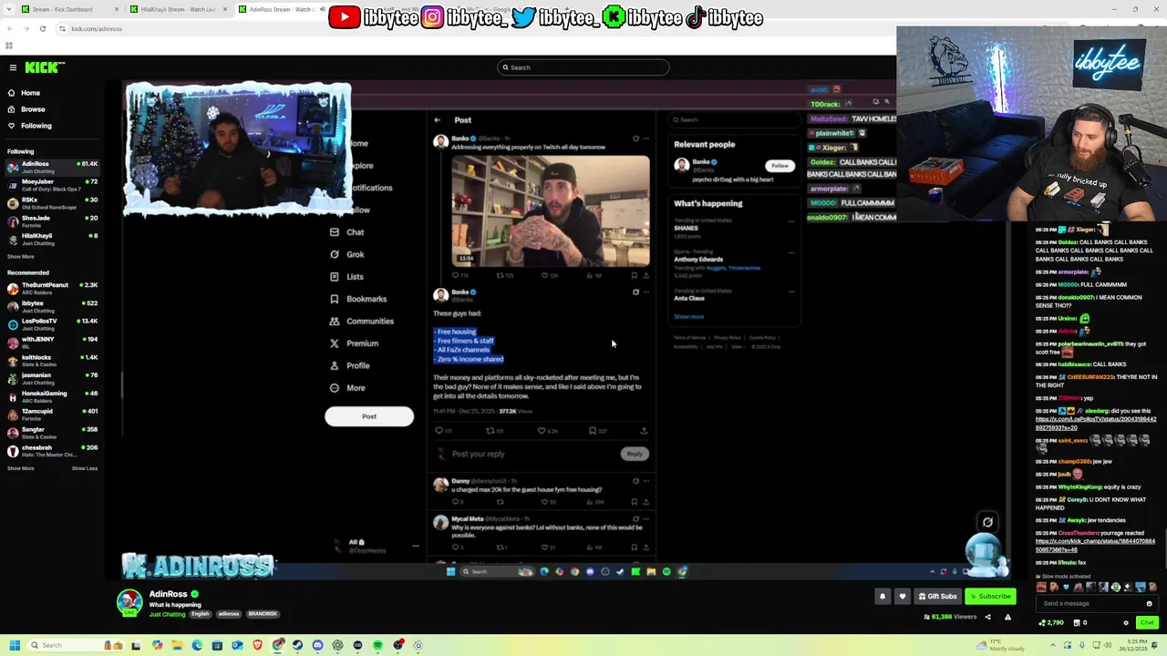The image size is (1167, 656).
Task: Reload the page in browser
Action: tap(42, 28)
